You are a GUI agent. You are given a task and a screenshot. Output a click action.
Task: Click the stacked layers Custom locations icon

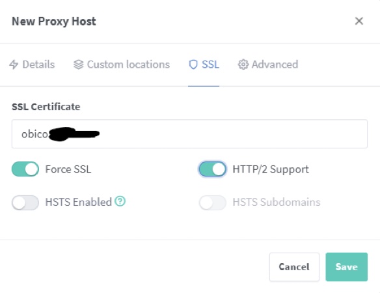[x=79, y=64]
